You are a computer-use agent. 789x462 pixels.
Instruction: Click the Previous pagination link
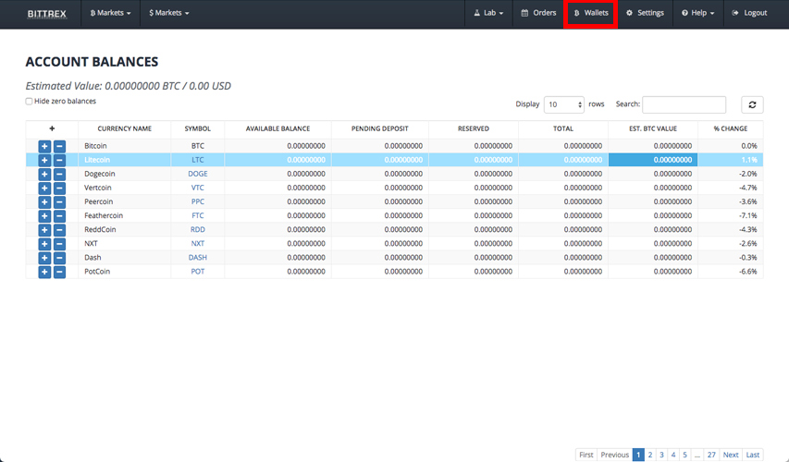[614, 455]
